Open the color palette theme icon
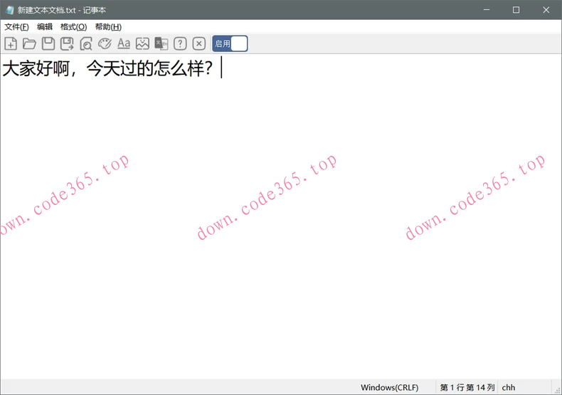562x395 pixels. tap(105, 43)
